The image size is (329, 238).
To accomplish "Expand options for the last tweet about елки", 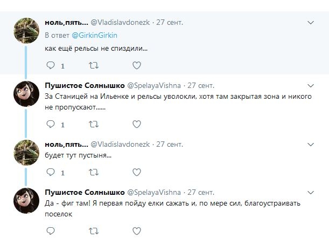I will (x=311, y=192).
